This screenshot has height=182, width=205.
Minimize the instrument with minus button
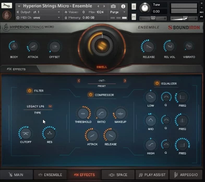(x=202, y=8)
